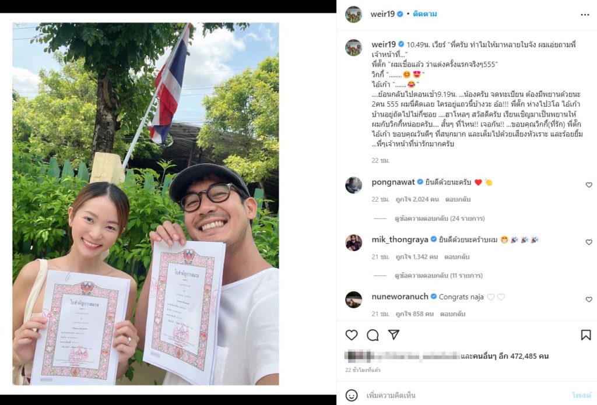
Task: Reply to pongnawat's comment via ตอบกลับ
Action: 458,199
